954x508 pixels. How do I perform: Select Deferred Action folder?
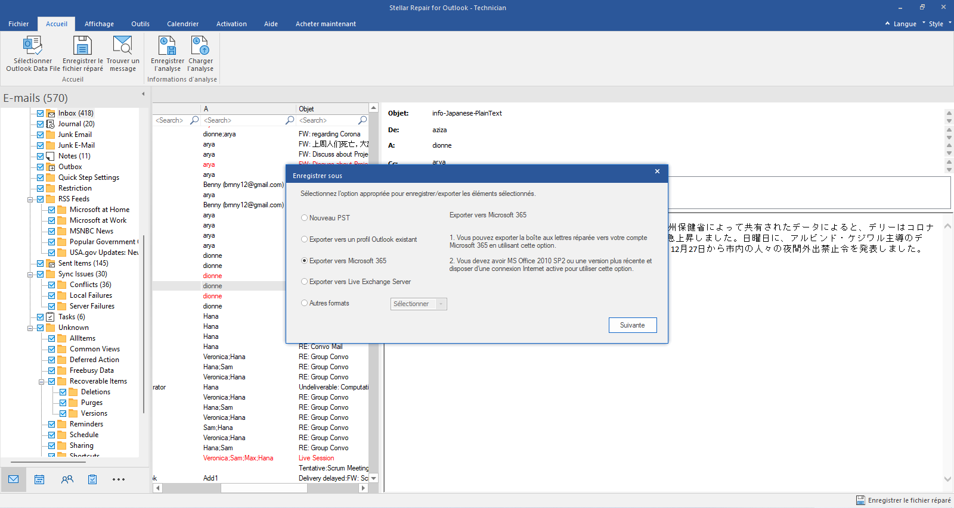[x=94, y=360]
